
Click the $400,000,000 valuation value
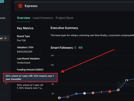tap(25, 52)
